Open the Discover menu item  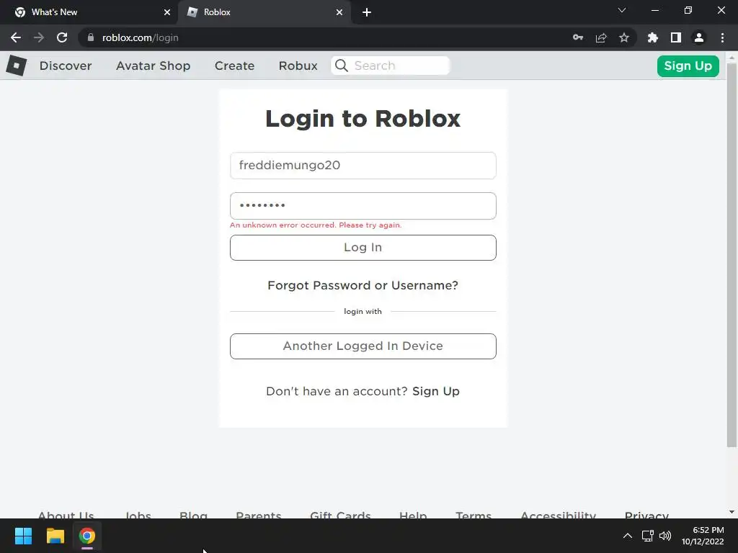click(66, 66)
